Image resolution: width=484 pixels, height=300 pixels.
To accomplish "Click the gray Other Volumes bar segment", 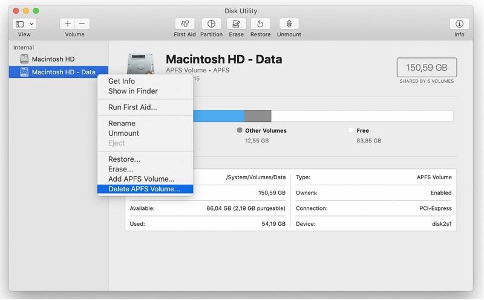I will (258, 116).
